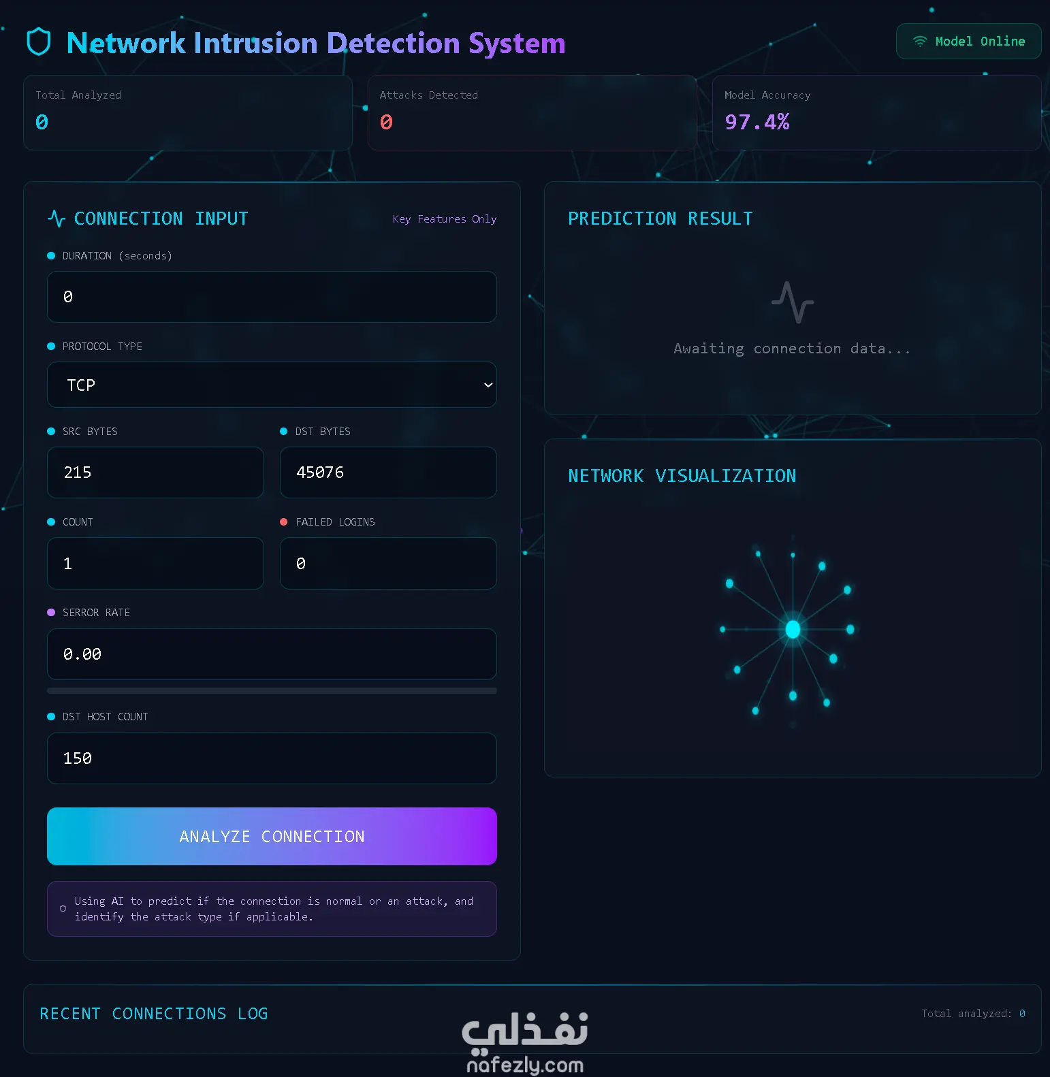Click the Duration seconds input field
The height and width of the screenshot is (1077, 1050).
[272, 297]
